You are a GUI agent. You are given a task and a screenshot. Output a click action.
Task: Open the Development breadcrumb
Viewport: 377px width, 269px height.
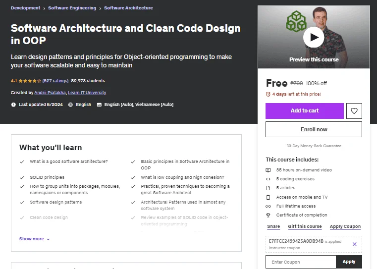tap(25, 8)
